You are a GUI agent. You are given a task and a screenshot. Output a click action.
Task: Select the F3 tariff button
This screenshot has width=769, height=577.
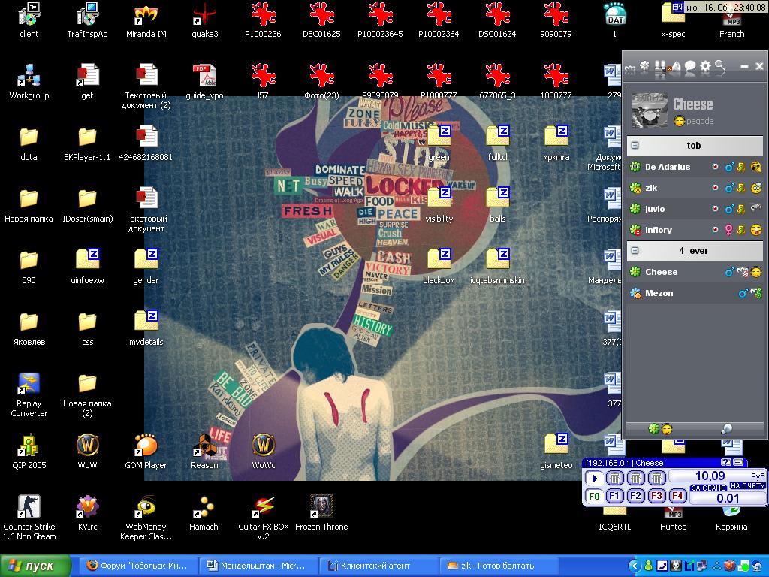coord(656,496)
